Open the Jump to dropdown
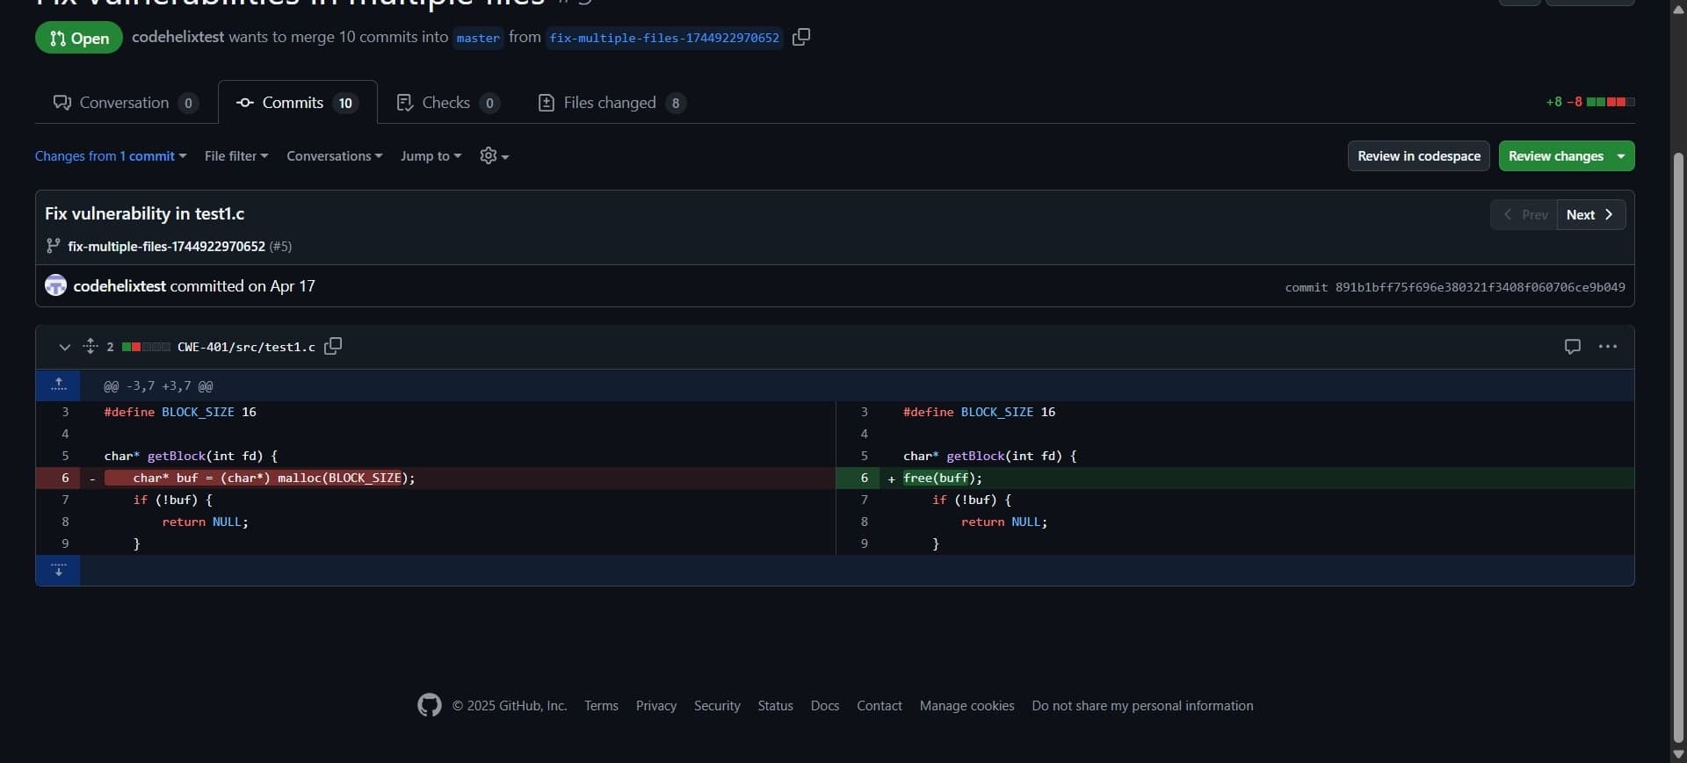1687x763 pixels. point(431,155)
